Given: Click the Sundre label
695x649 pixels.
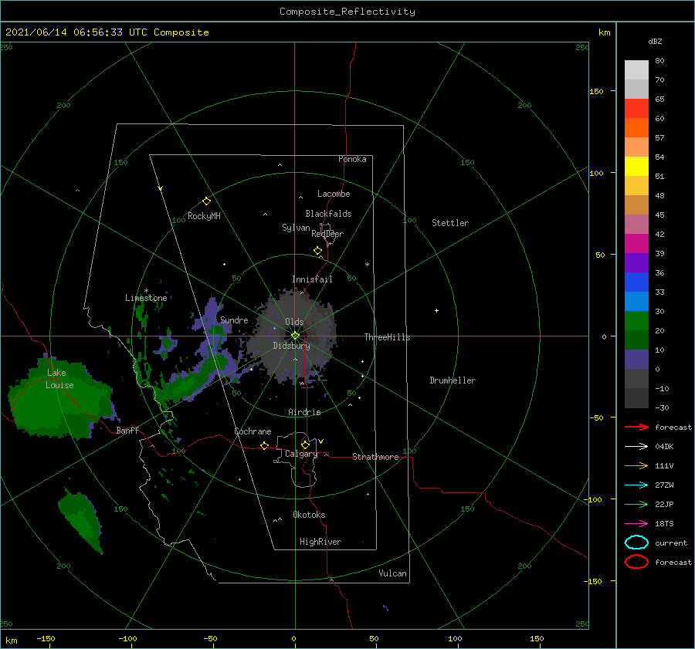Looking at the screenshot, I should click(x=235, y=319).
